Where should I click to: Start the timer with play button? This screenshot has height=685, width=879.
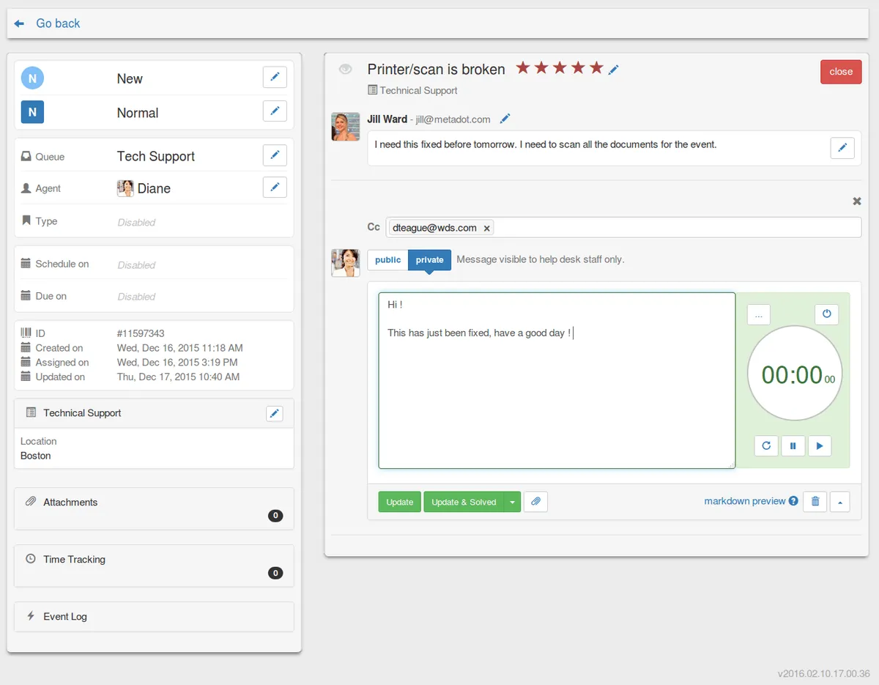(820, 445)
